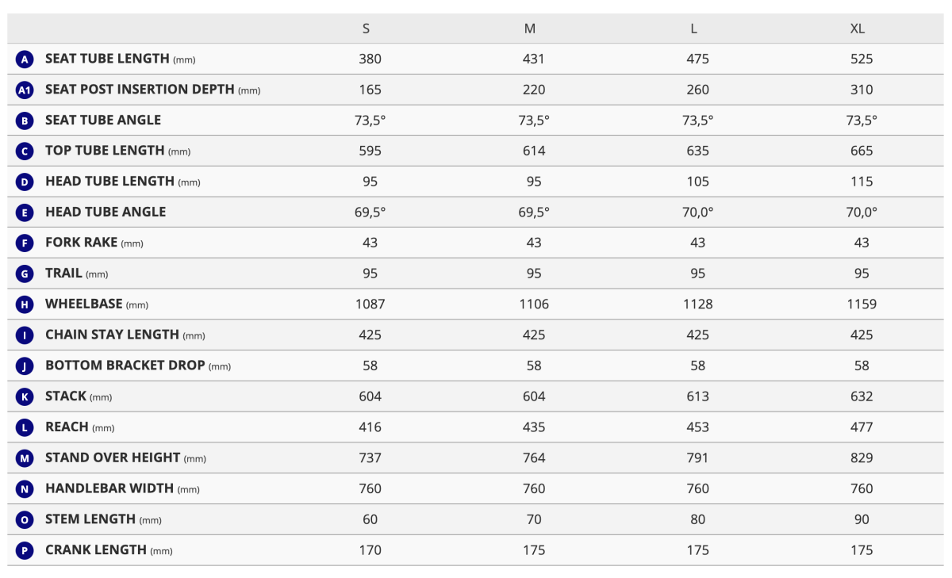Click the Bottom Bracket Drop label
952x578 pixels.
(125, 366)
